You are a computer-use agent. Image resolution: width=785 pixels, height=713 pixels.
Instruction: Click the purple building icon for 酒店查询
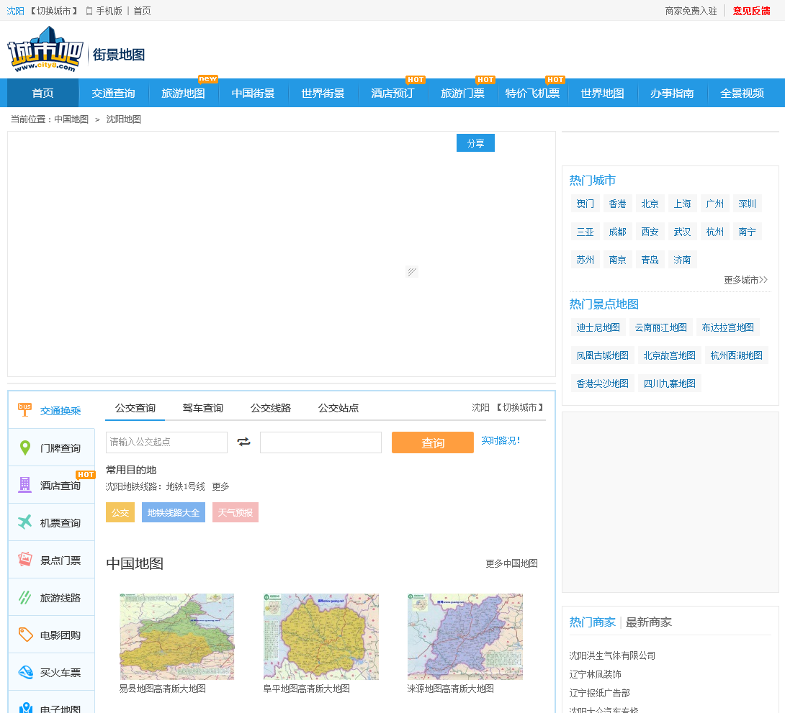[25, 485]
